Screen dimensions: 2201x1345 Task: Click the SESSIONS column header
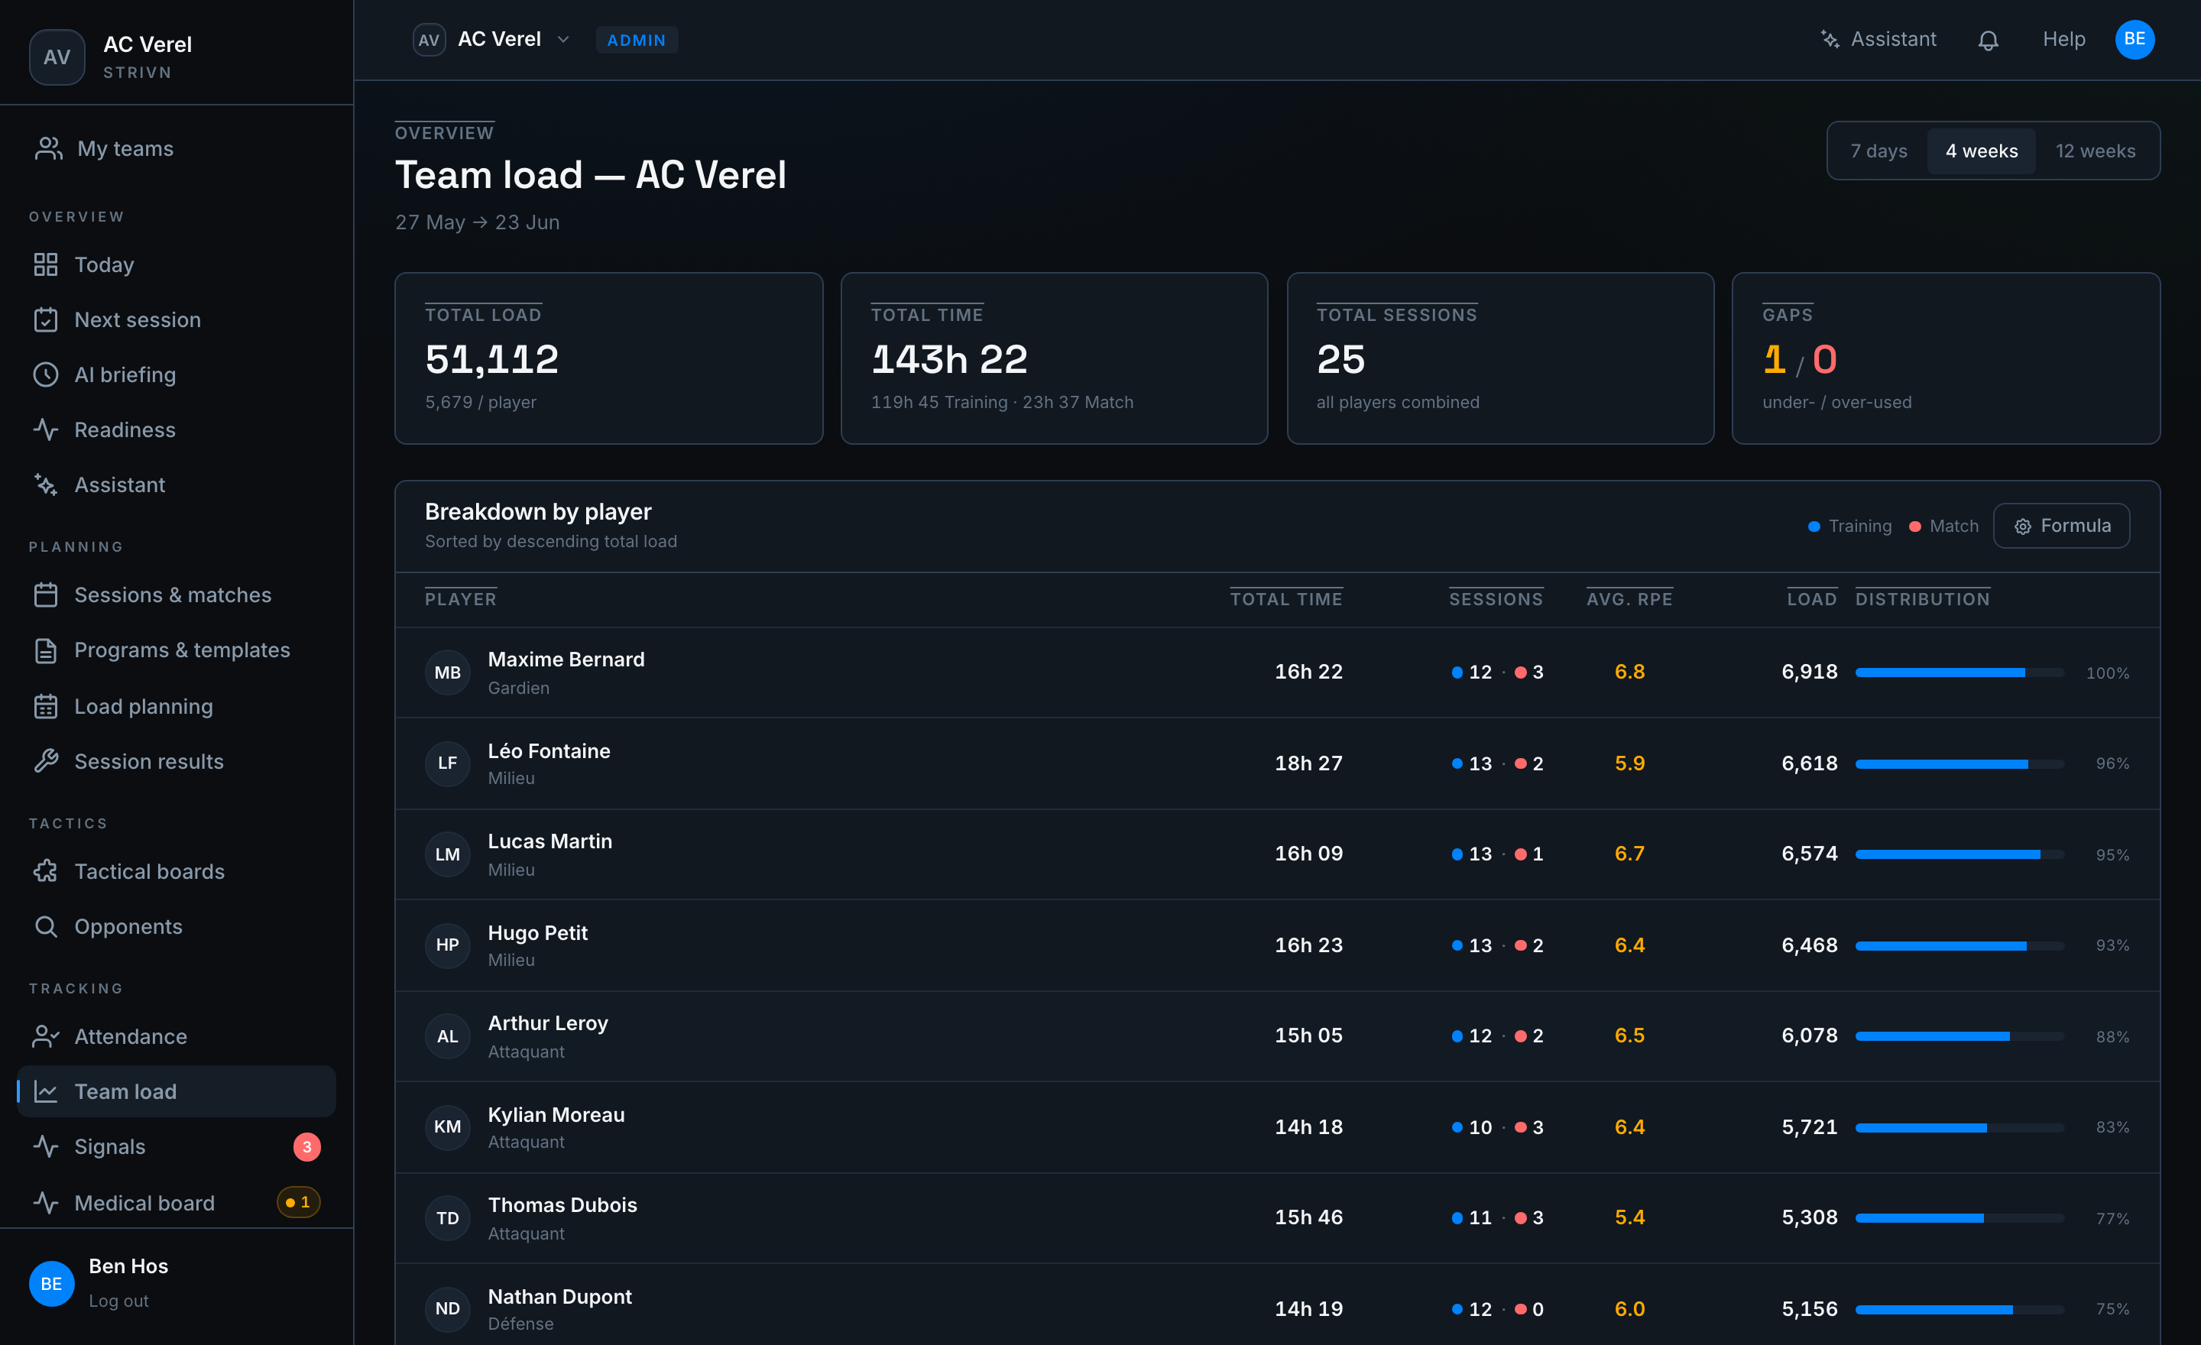click(x=1496, y=599)
